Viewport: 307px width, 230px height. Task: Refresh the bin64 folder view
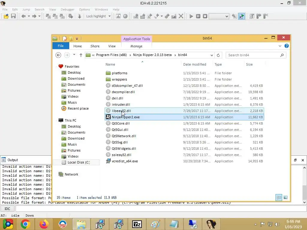[x=218, y=55]
